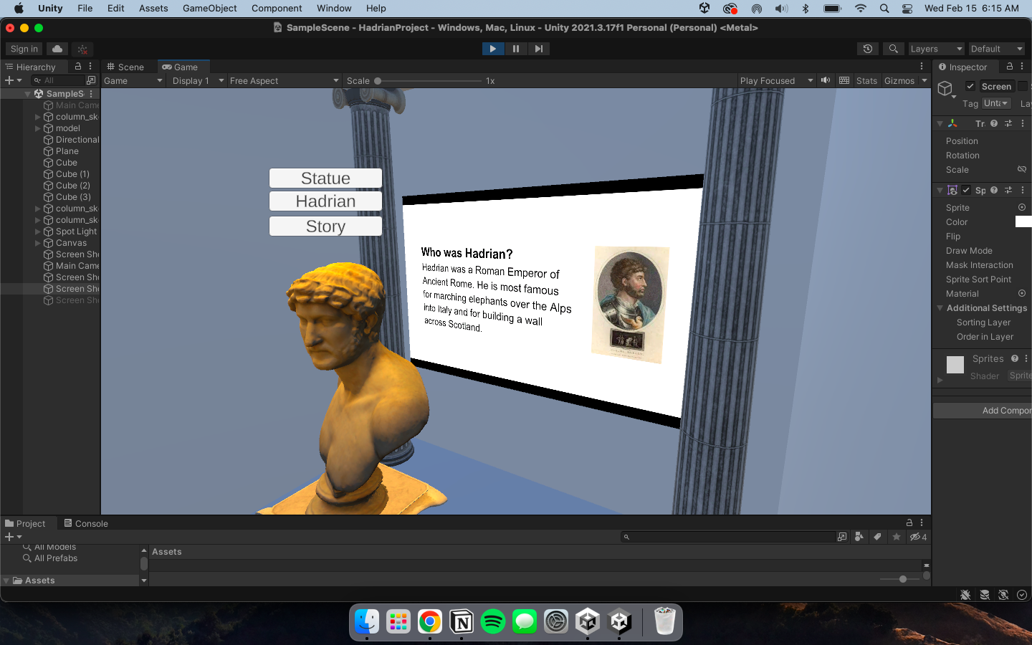Open the Unity Shortcuts keyboard icon
This screenshot has width=1032, height=645.
[x=844, y=80]
